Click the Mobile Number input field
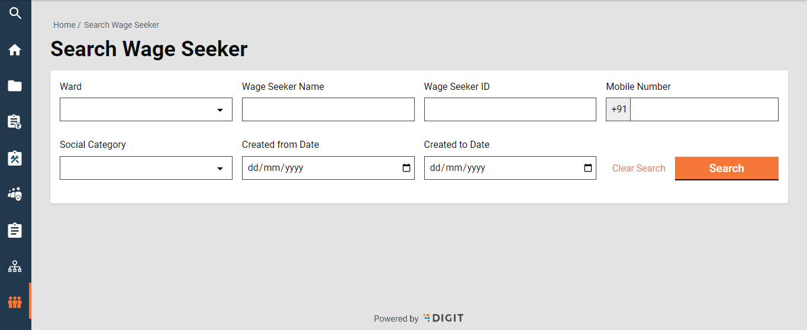 (x=703, y=110)
